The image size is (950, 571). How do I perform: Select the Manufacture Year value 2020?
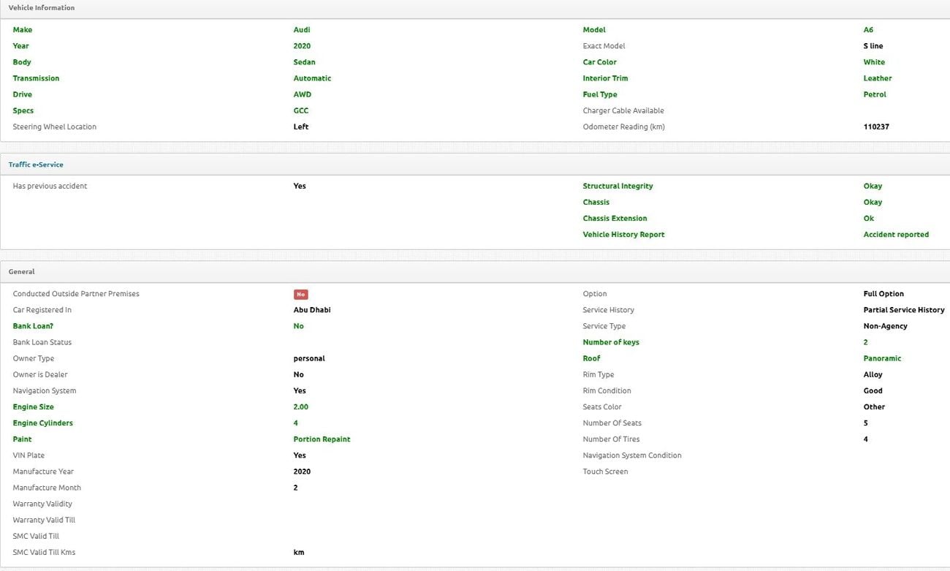point(302,471)
